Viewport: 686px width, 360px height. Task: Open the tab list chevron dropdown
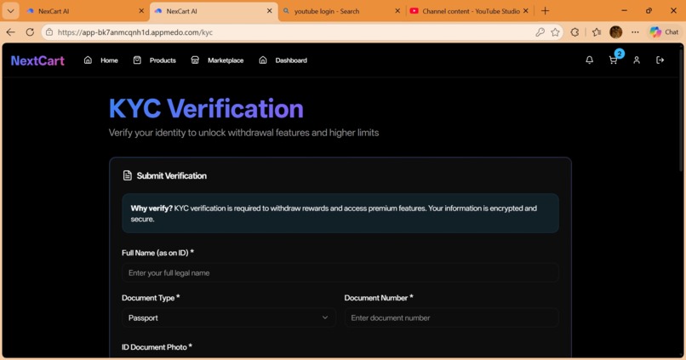click(10, 11)
